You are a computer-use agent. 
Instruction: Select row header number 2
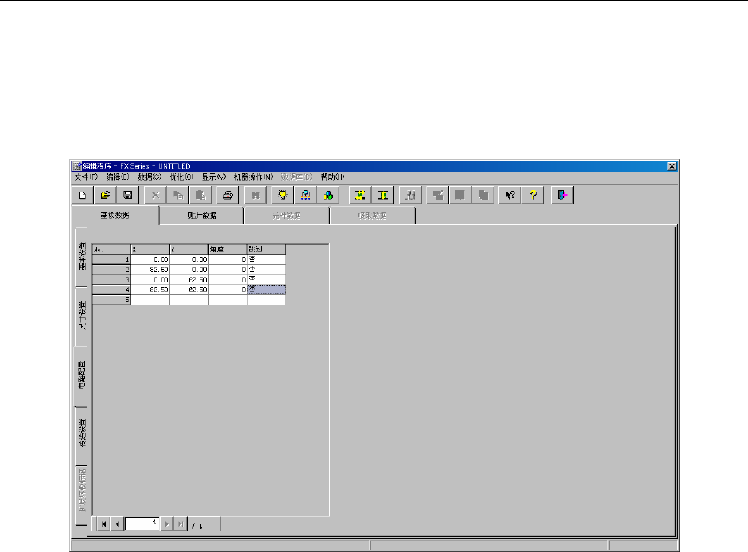[x=111, y=270]
